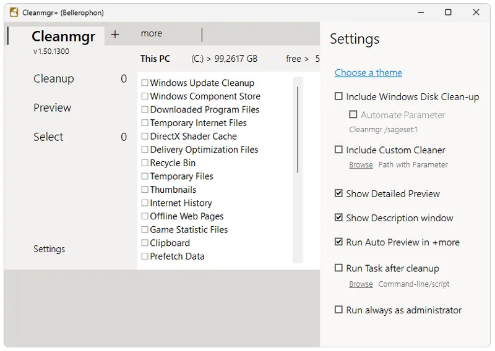Check Windows Component Store
Screen dimensions: 495x351
click(x=145, y=96)
